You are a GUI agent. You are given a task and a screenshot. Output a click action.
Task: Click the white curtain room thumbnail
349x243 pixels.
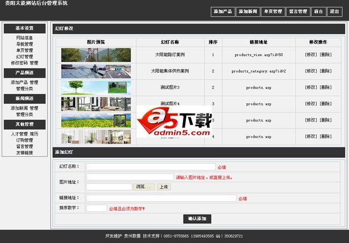96,137
